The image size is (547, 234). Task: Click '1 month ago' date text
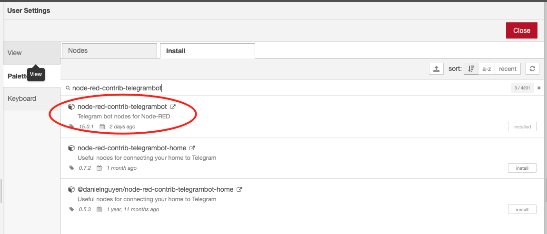(x=121, y=168)
